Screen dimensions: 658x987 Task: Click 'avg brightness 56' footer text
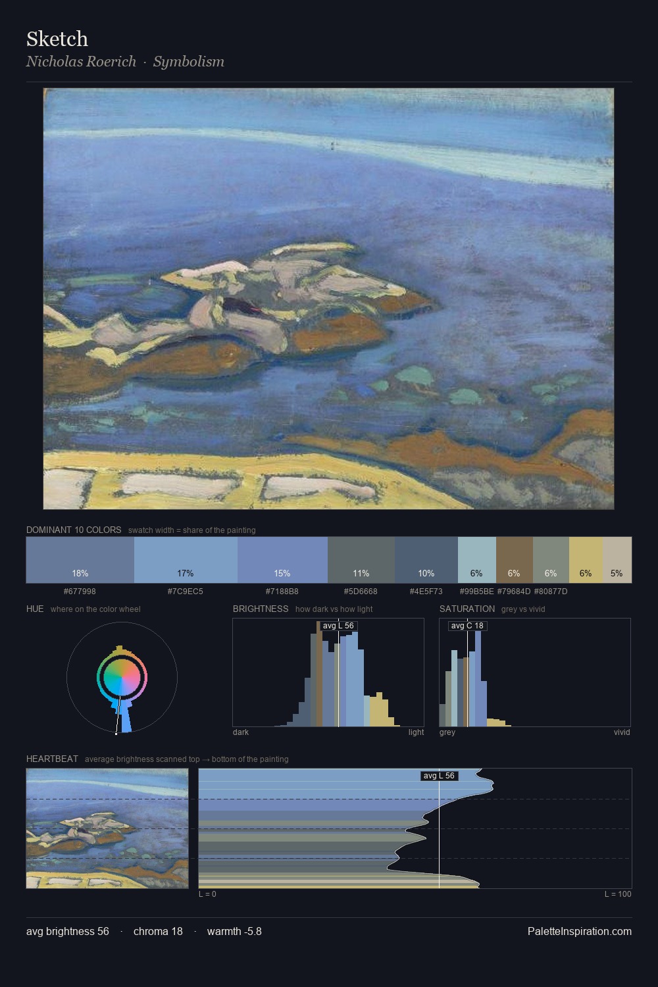68,931
